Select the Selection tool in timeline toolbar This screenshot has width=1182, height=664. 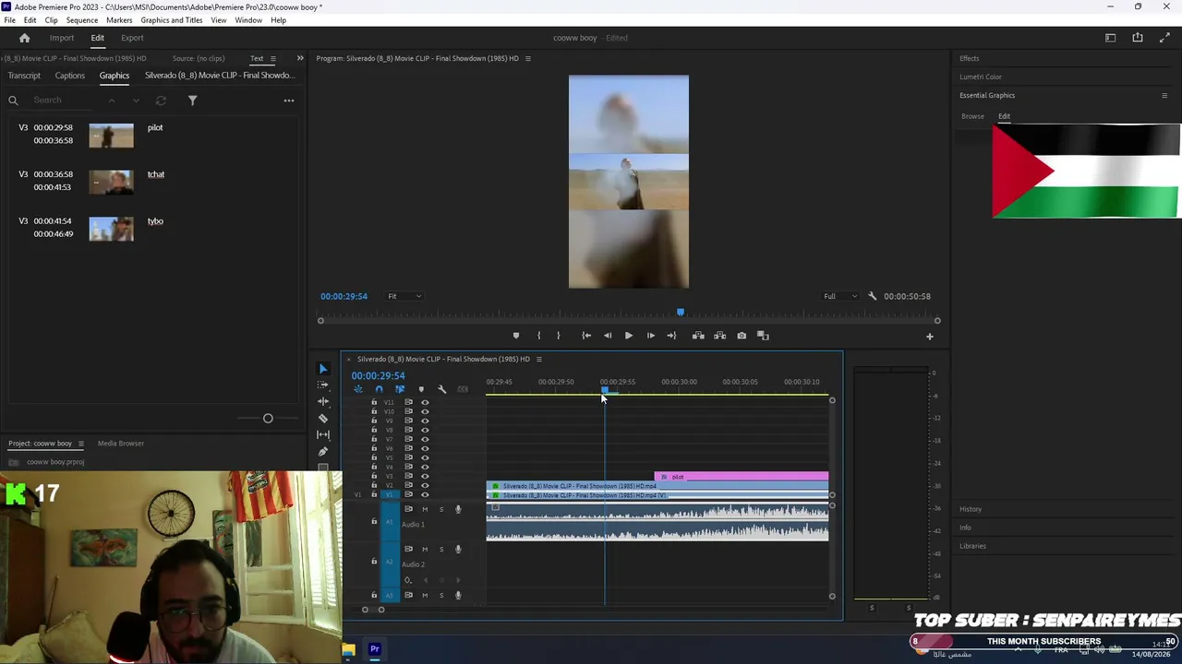[x=323, y=369]
